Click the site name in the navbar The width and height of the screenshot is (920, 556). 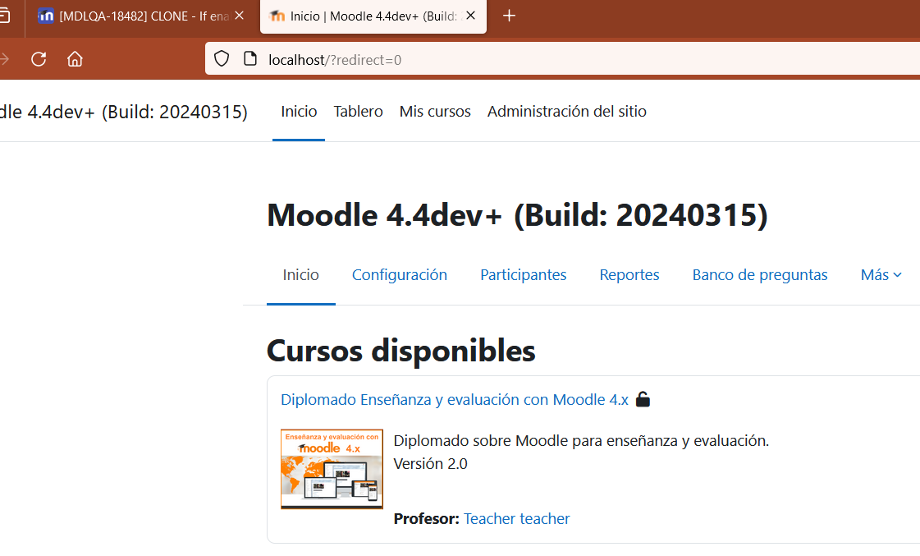click(124, 112)
